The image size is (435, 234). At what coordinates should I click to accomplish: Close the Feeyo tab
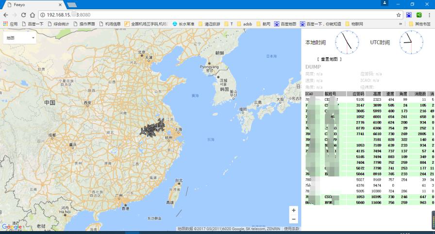60,5
